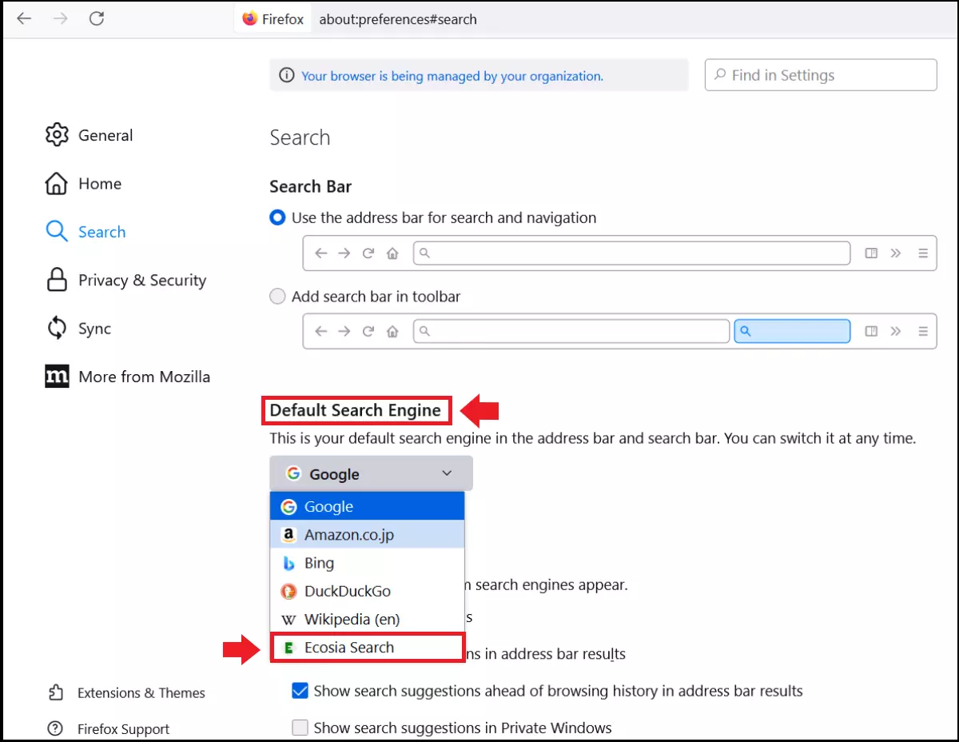
Task: Click the Privacy padlock icon
Action: tap(57, 280)
